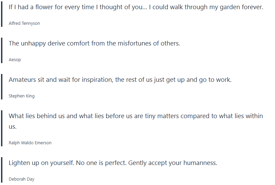Click the Alfred Tennyson author name
This screenshot has height=185, width=275.
[x=24, y=23]
